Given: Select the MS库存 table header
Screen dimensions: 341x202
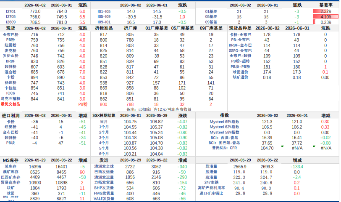Looking at the screenshot, I should click(x=10, y=160).
